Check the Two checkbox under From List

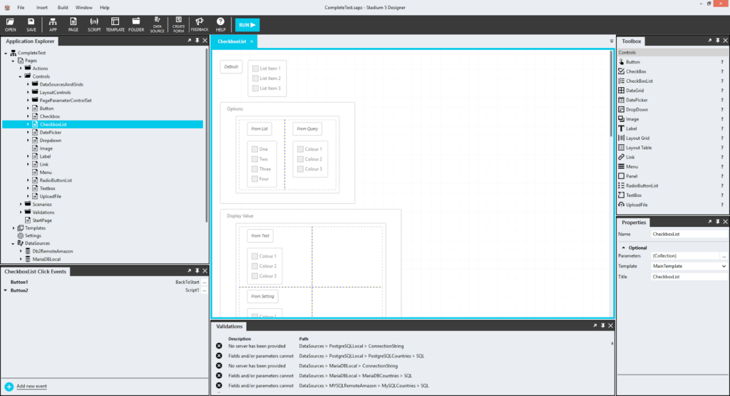(255, 159)
